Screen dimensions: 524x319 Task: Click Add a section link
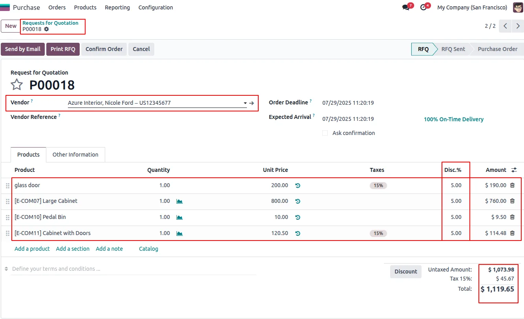coord(73,249)
